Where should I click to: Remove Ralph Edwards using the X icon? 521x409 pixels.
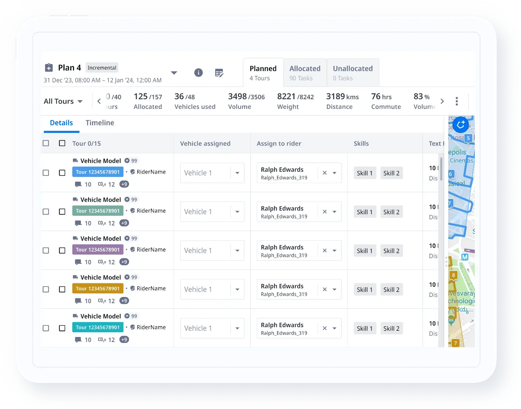coord(325,173)
